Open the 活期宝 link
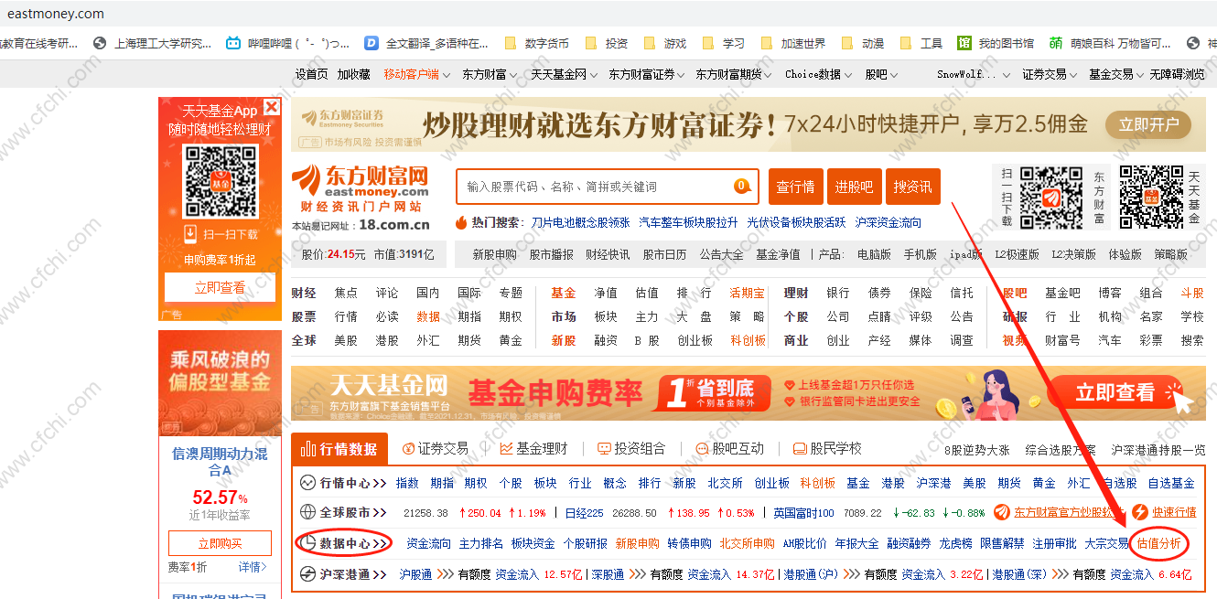Image resolution: width=1217 pixels, height=599 pixels. 747,293
